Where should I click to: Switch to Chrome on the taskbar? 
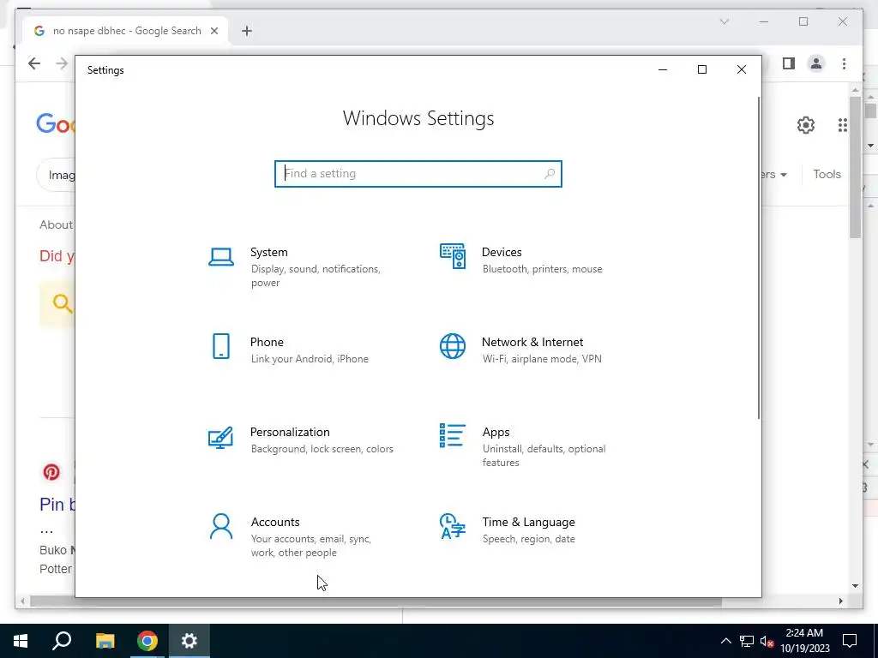pos(147,641)
